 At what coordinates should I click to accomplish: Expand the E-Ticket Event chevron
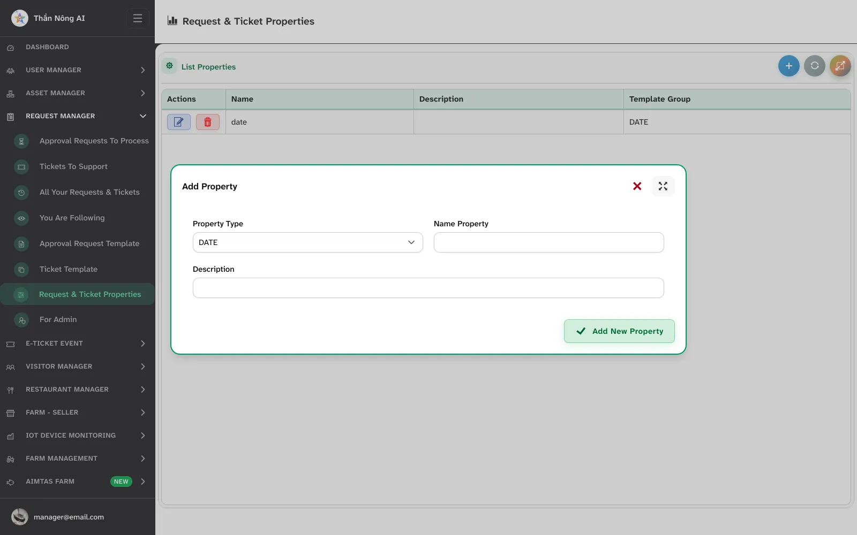[143, 343]
